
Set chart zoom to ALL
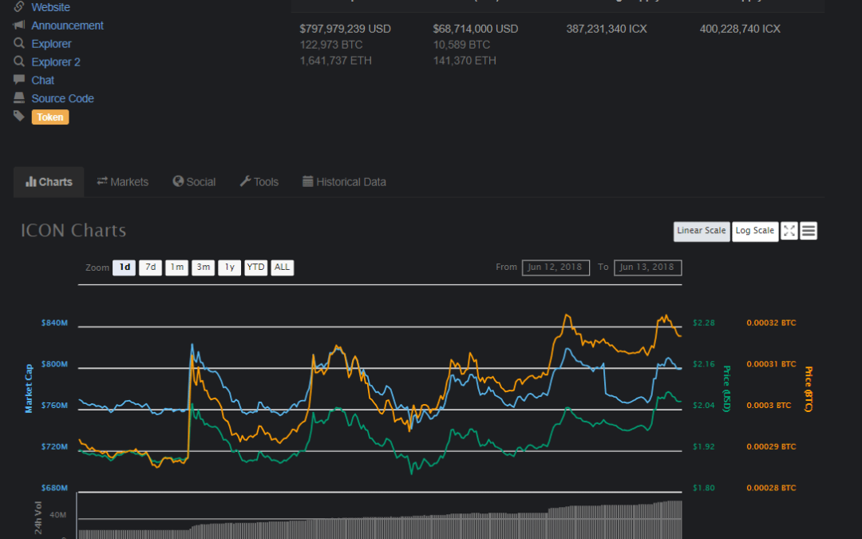282,268
